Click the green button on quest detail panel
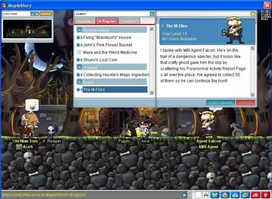The image size is (272, 199). coord(253,14)
